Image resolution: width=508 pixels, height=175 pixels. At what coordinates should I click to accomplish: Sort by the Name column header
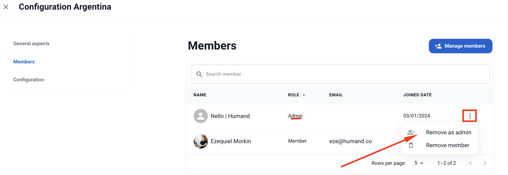(200, 95)
